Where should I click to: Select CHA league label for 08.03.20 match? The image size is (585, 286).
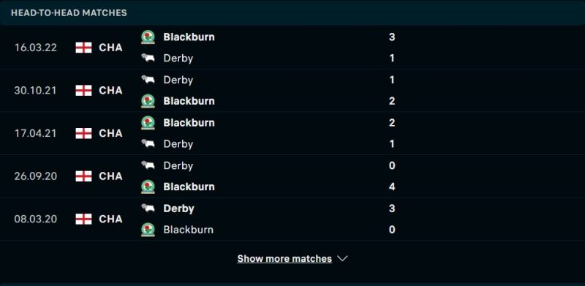click(110, 219)
